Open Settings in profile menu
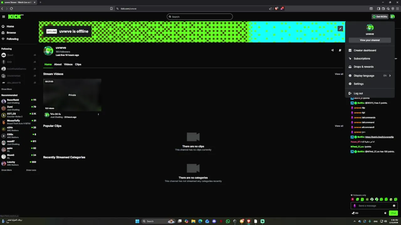This screenshot has width=401, height=225. coord(370,84)
